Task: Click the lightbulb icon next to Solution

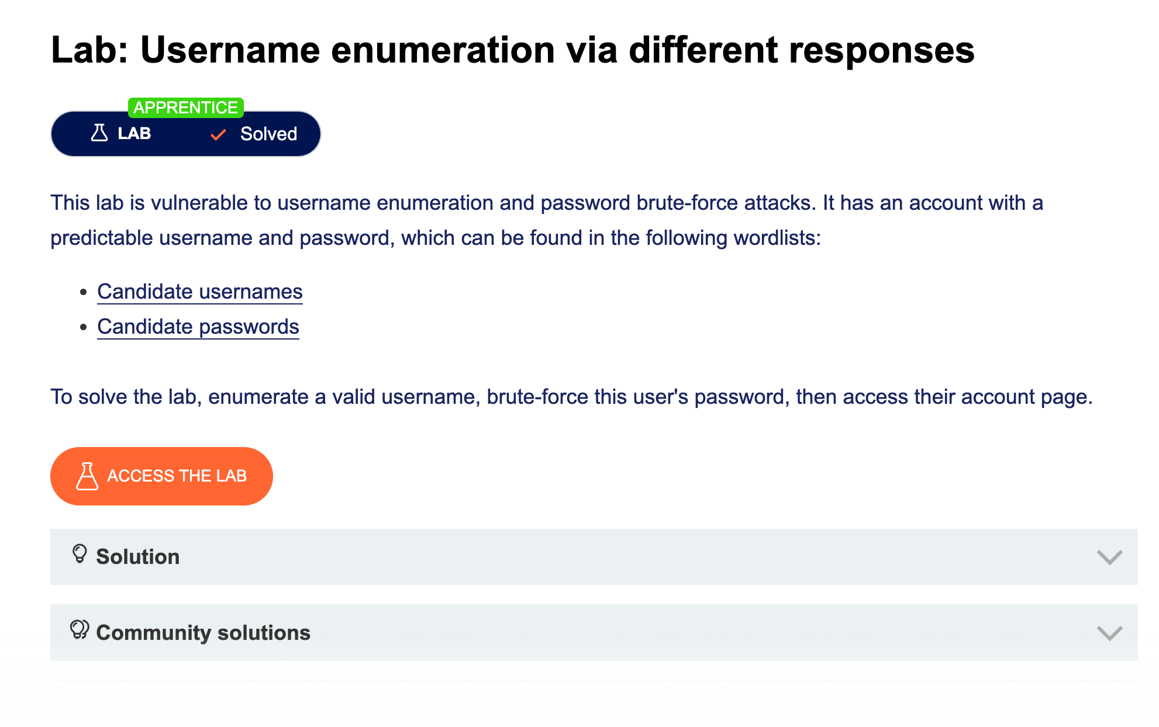Action: (80, 554)
